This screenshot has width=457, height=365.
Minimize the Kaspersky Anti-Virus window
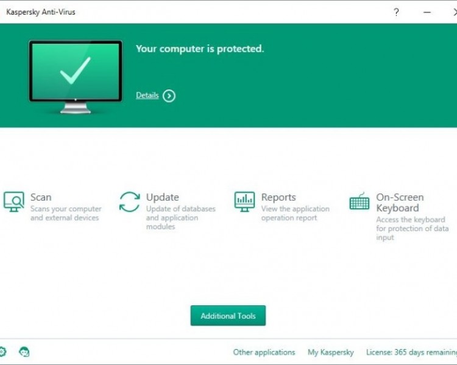click(427, 12)
